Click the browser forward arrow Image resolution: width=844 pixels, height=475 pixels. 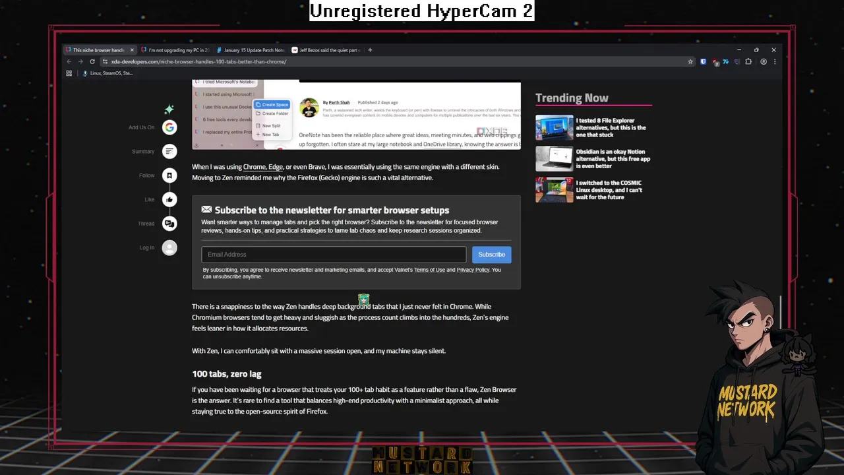pos(80,61)
